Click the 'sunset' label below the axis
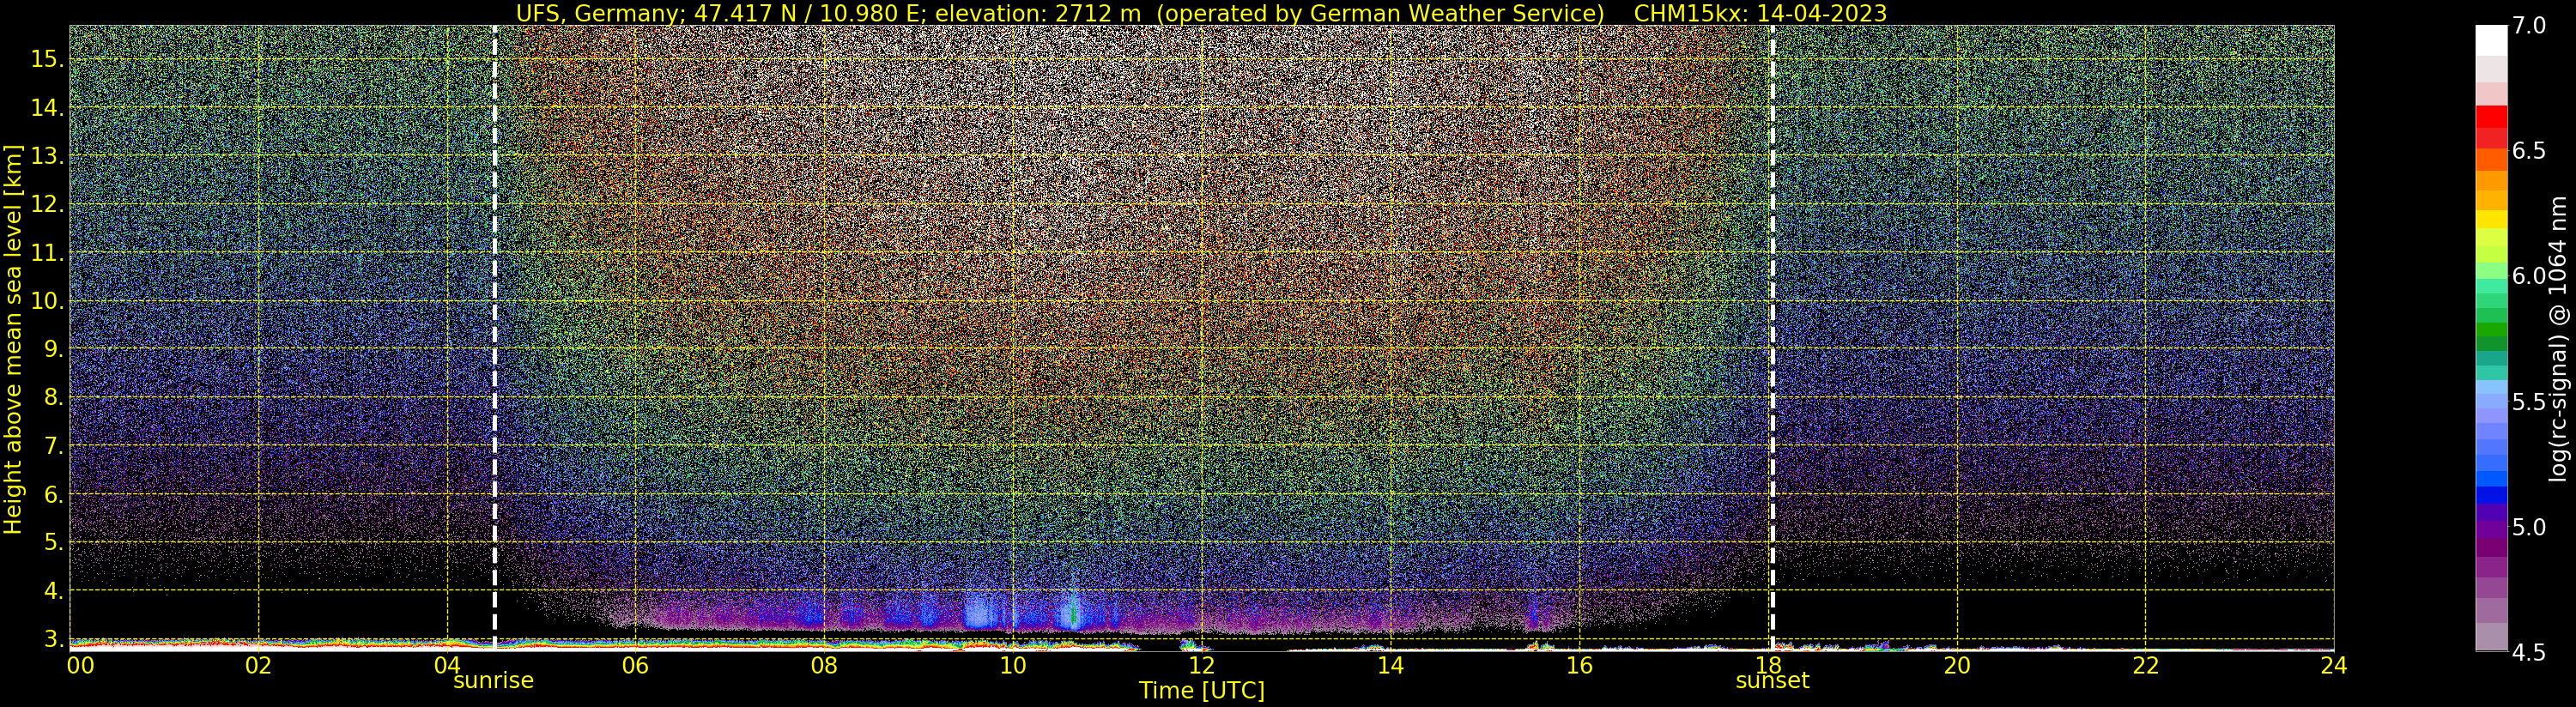The width and height of the screenshot is (2576, 707). pos(1772,681)
